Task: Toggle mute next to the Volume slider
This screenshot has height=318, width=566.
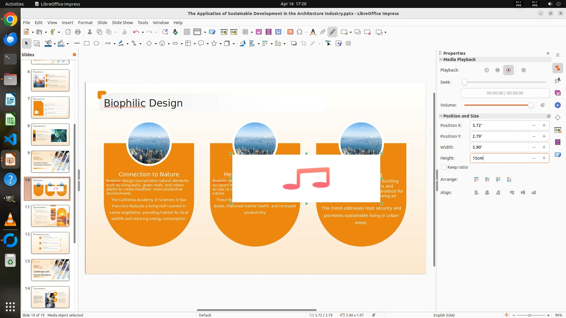Action: [543, 105]
